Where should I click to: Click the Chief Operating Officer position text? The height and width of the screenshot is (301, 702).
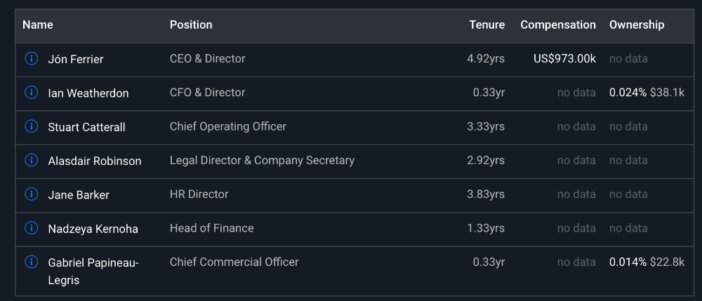point(228,126)
